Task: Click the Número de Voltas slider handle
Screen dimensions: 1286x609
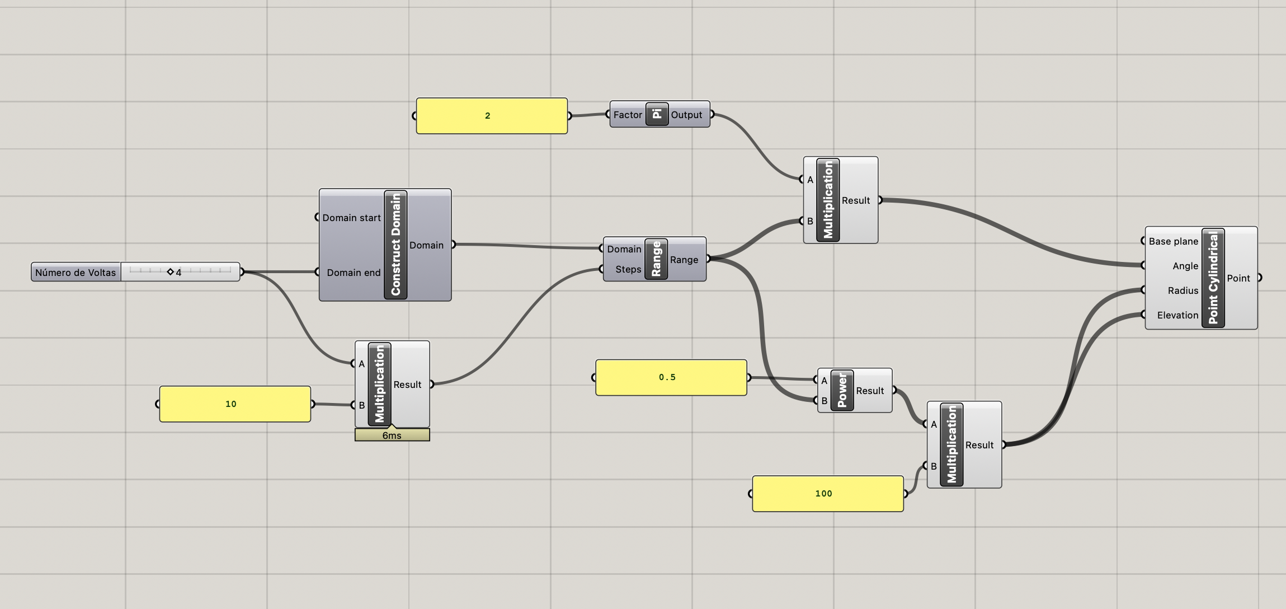Action: click(171, 272)
